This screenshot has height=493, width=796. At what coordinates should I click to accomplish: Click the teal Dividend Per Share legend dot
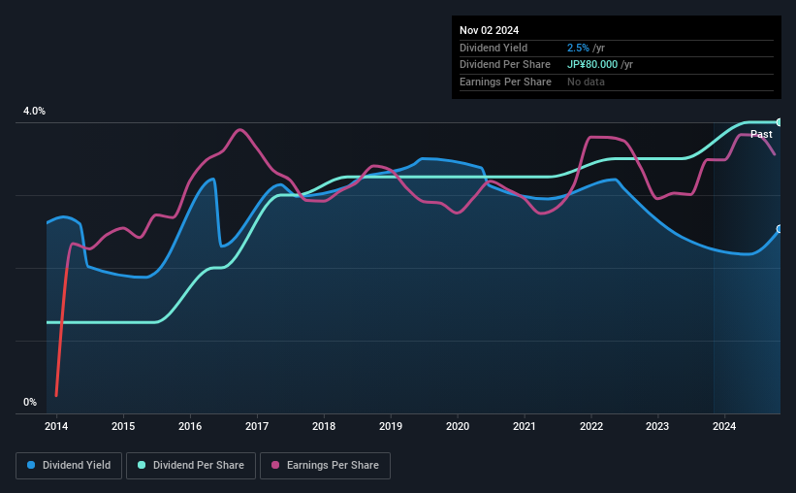point(142,465)
